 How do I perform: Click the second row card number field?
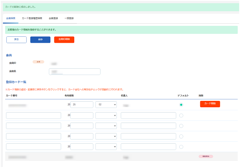(33, 115)
